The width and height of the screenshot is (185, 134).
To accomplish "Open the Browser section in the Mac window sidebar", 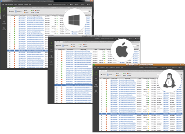I will click(x=51, y=57).
